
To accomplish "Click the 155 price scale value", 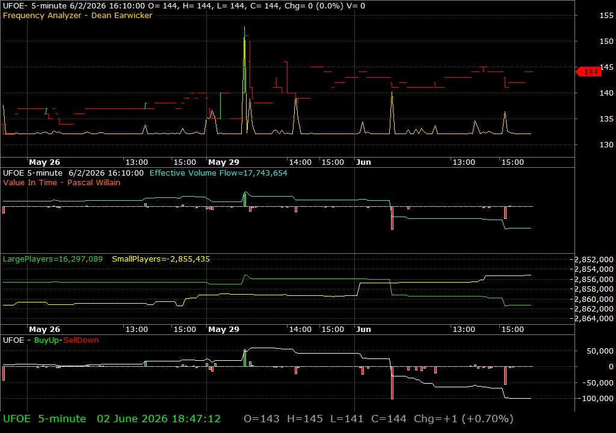I will (x=606, y=15).
